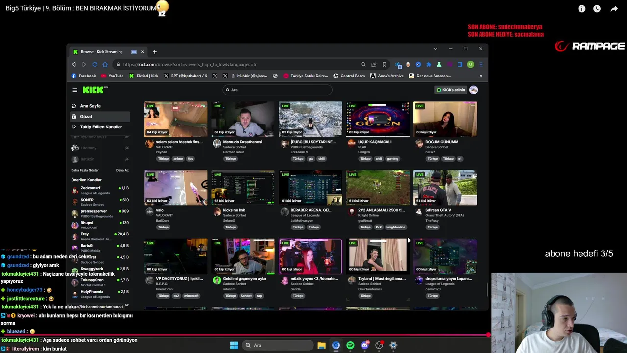The image size is (627, 353).
Task: Open YouTube bookmark
Action: tap(112, 76)
